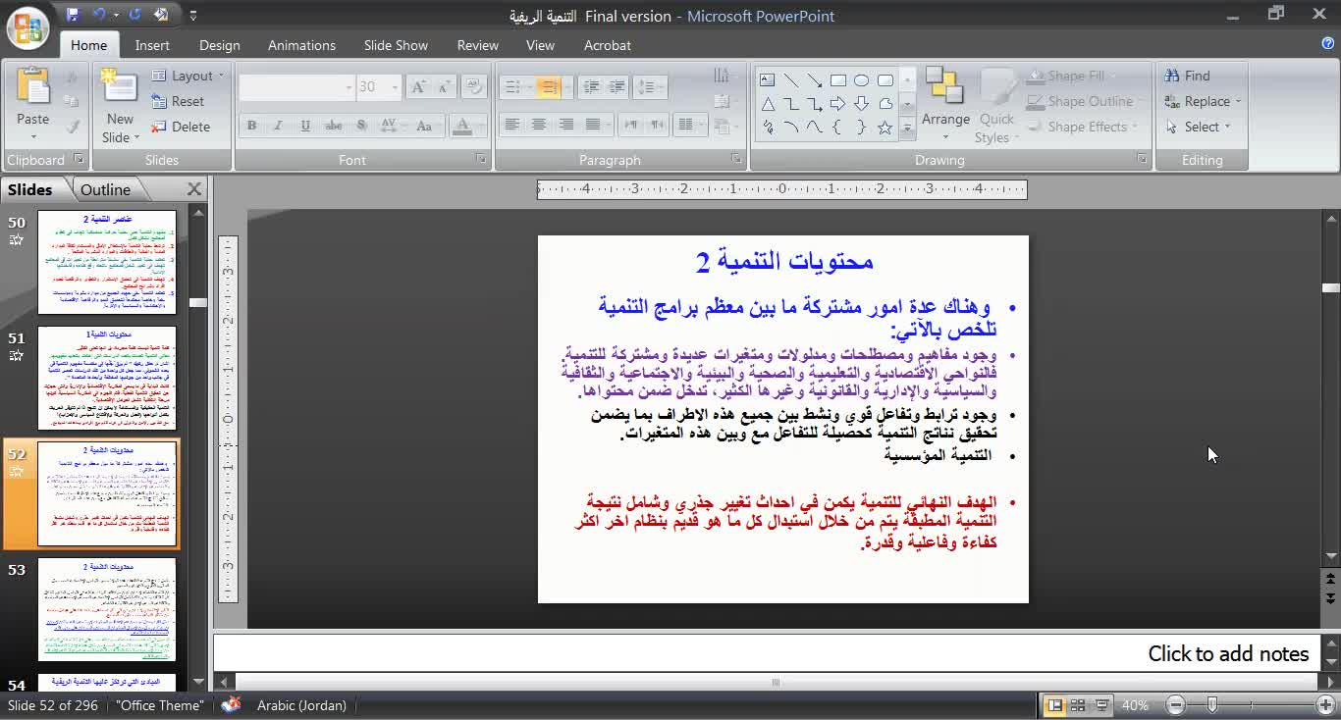Toggle Strikethrough formatting
The image size is (1341, 720).
point(334,126)
